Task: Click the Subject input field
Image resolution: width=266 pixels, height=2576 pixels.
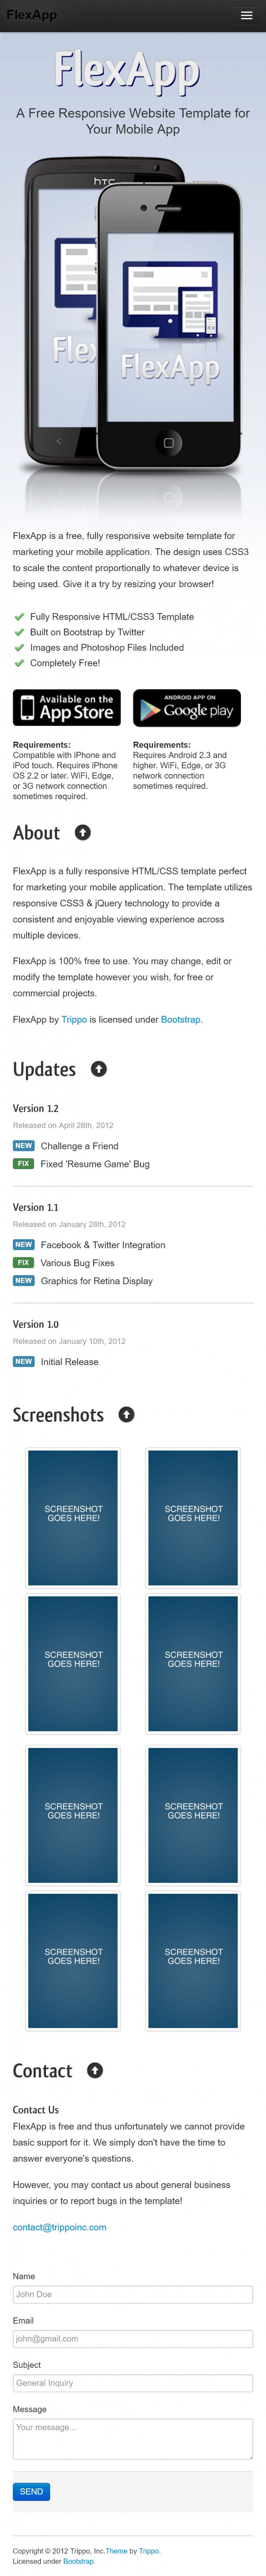Action: point(133,2383)
